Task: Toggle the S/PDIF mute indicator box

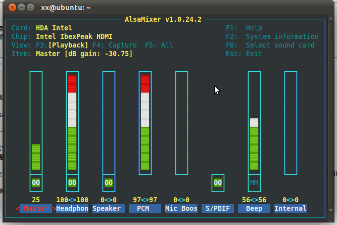Action: click(x=218, y=183)
